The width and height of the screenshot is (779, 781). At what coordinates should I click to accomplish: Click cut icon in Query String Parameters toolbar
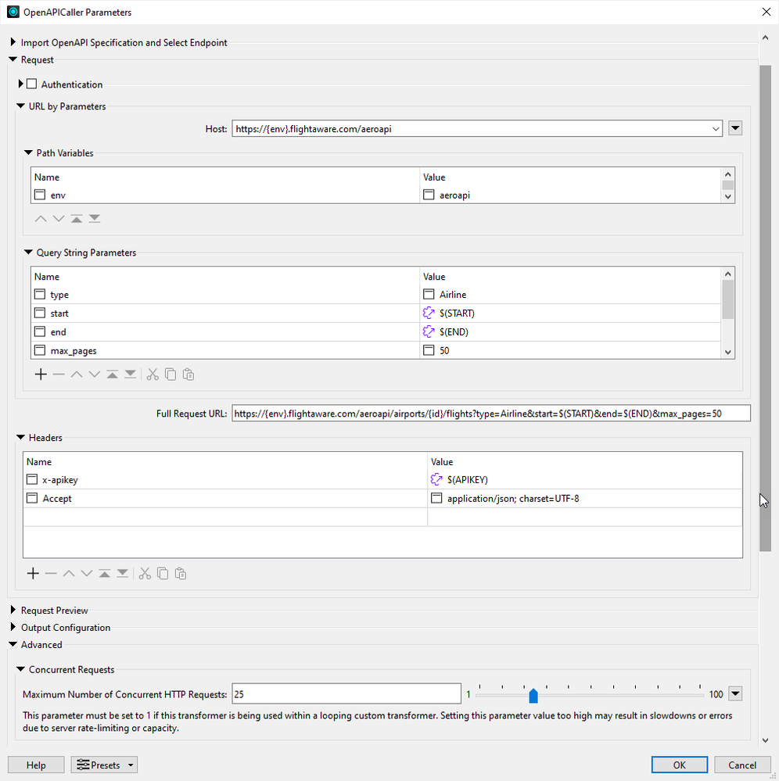[x=153, y=374]
